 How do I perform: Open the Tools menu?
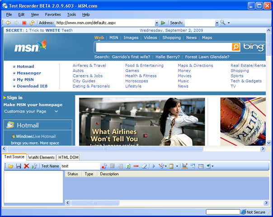(x=71, y=14)
